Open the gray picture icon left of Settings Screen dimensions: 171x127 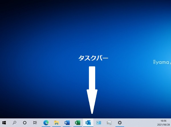click(109, 123)
